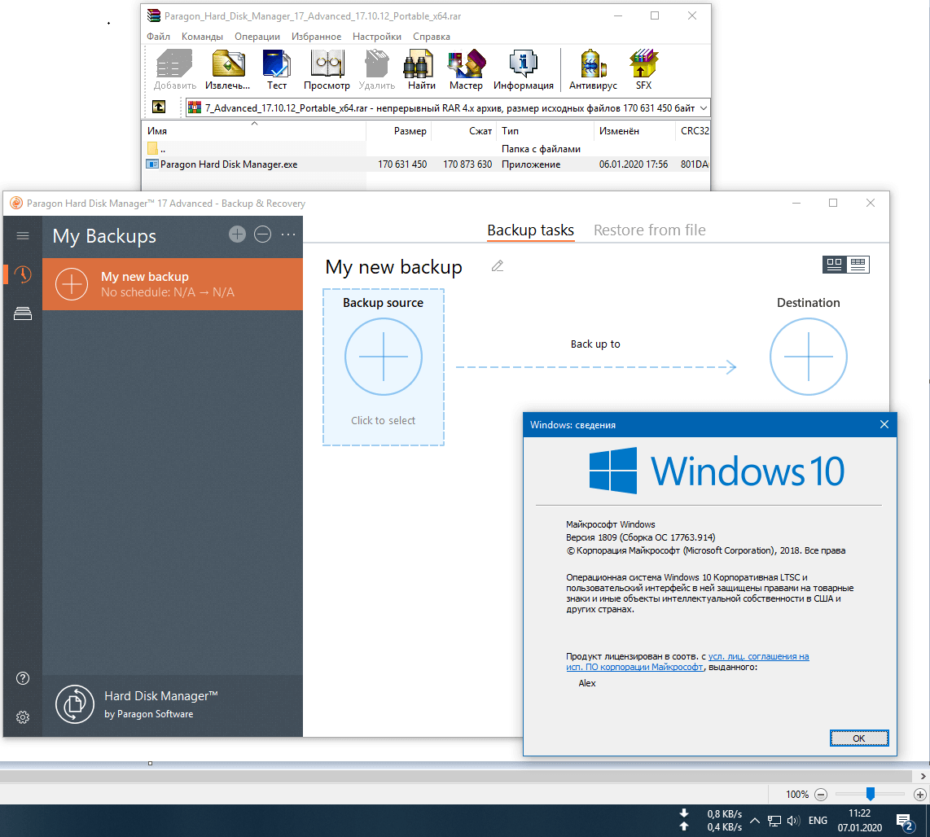
Task: Show hidden system tray icons chevron
Action: tap(755, 821)
